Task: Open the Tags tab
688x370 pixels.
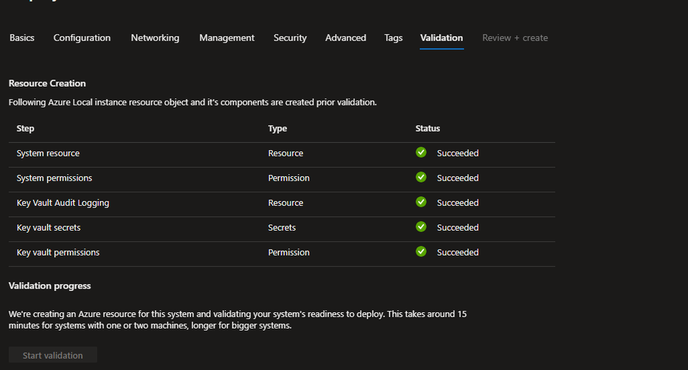Action: click(394, 38)
